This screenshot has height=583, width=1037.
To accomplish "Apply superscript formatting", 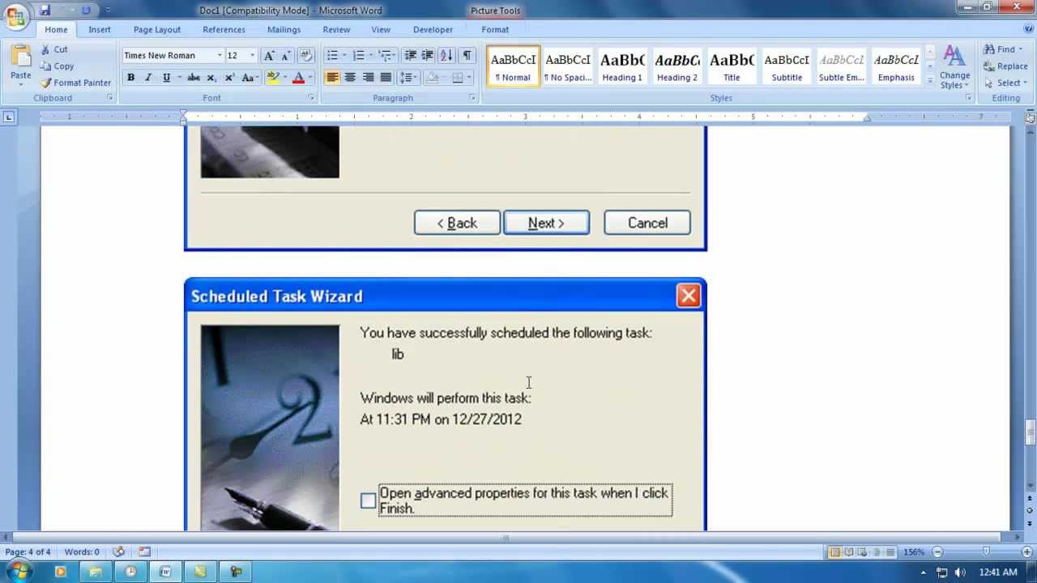I will coord(229,78).
